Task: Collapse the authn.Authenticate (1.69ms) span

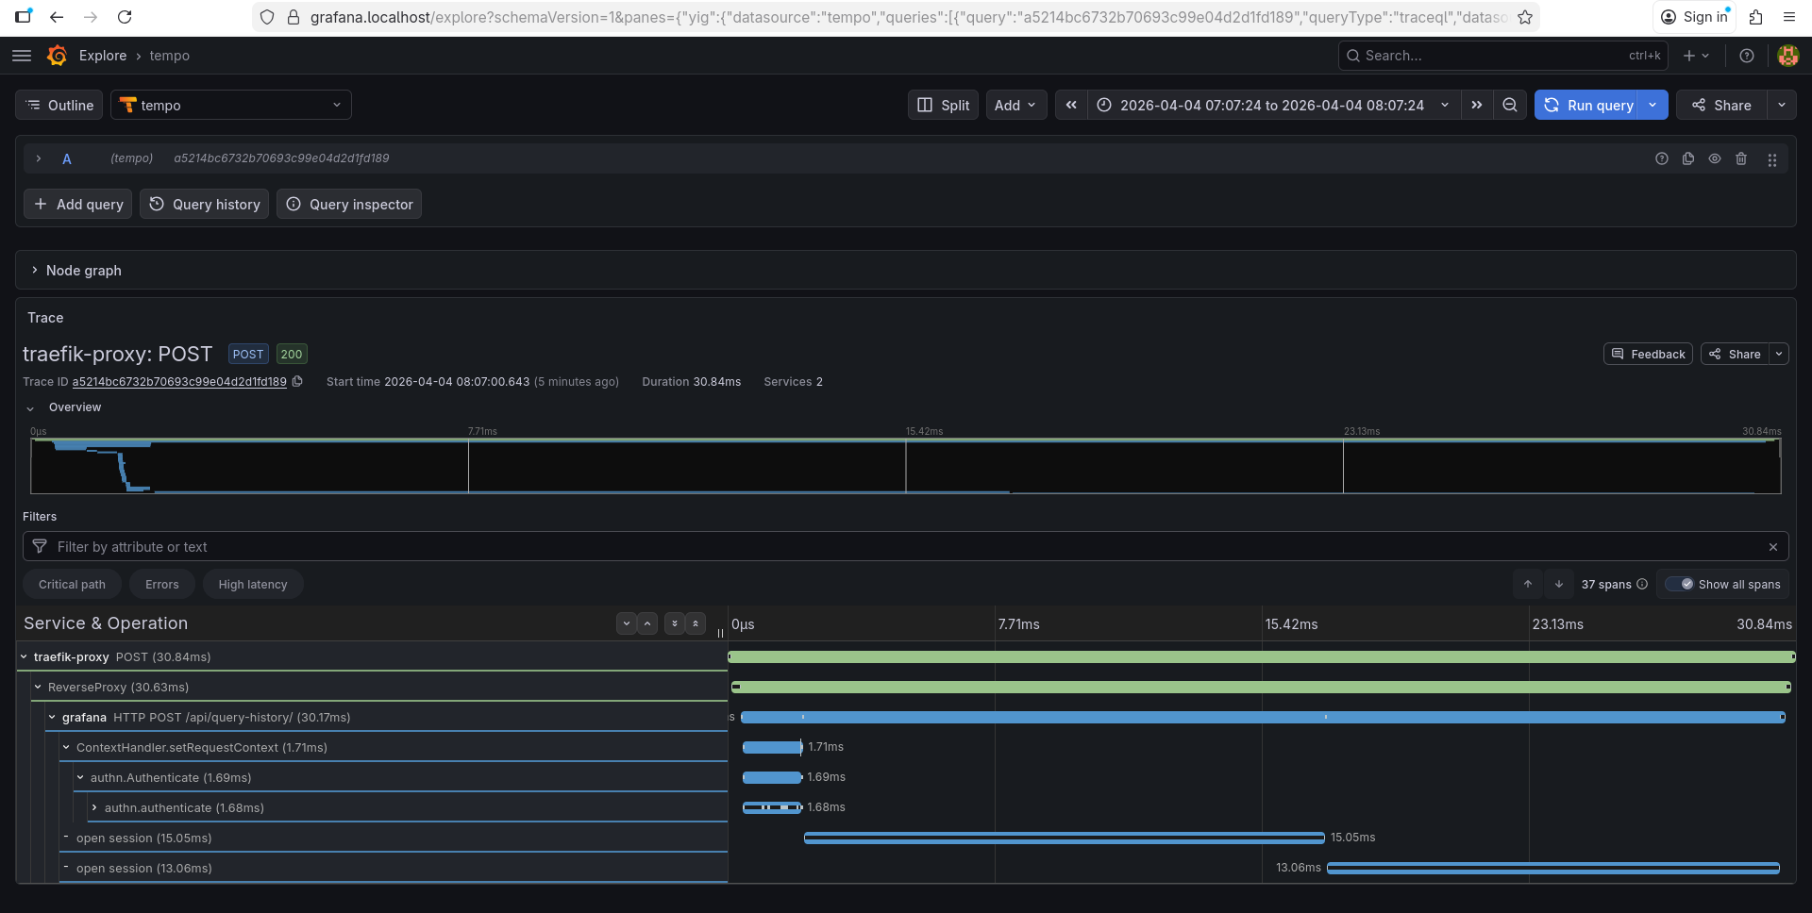Action: (80, 777)
